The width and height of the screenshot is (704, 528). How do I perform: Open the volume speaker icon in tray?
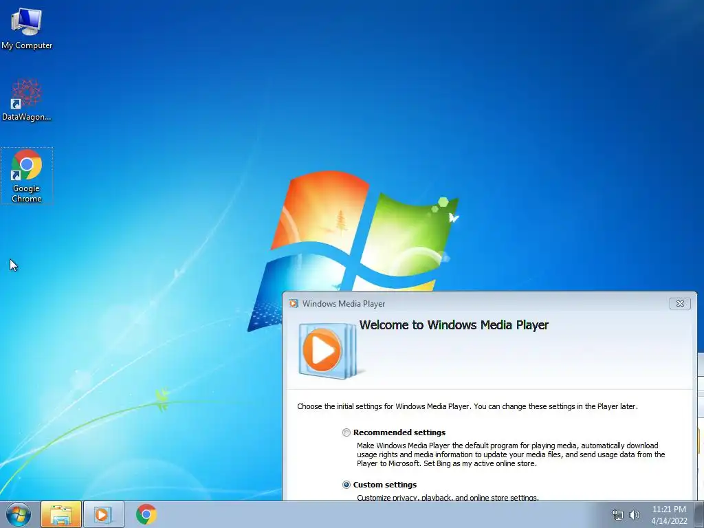[x=635, y=515]
